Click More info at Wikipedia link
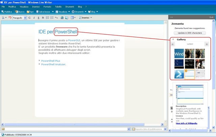216x137 pixels. pyautogui.click(x=186, y=123)
